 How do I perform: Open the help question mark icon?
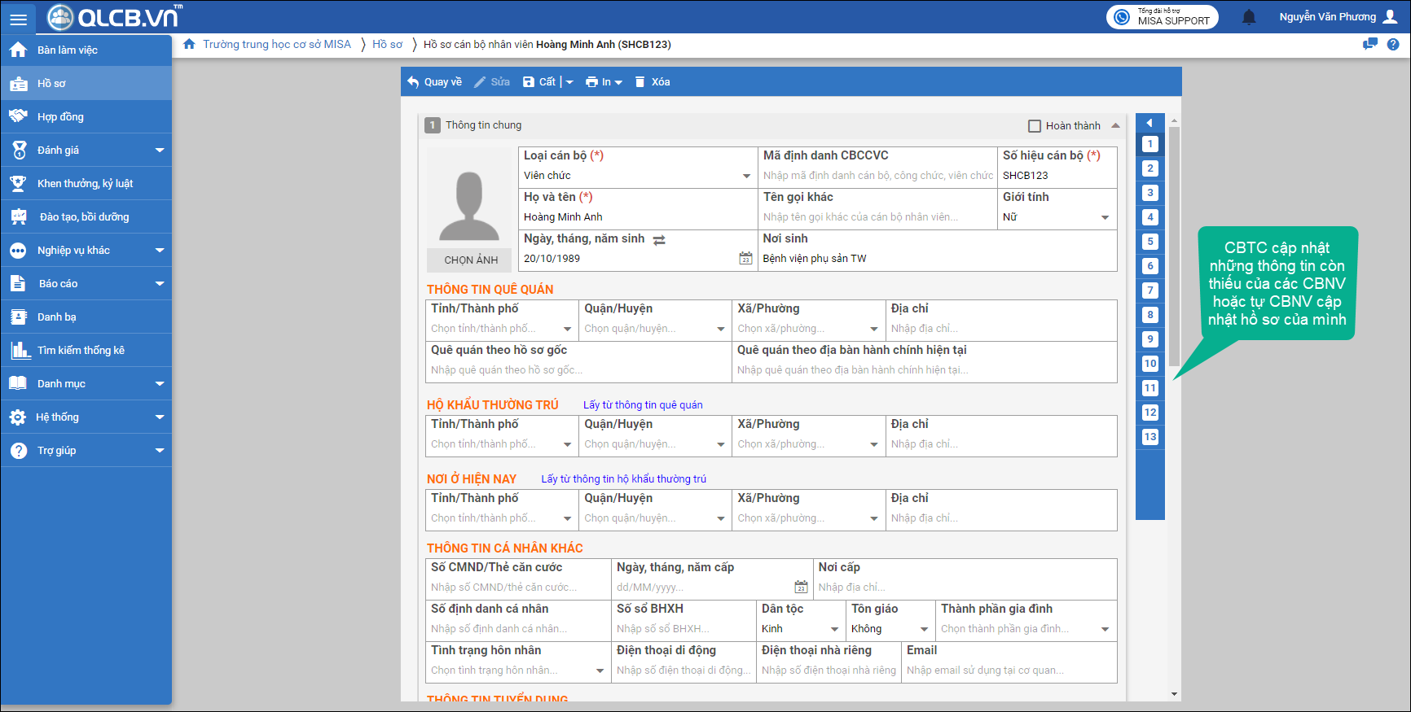tap(1393, 44)
